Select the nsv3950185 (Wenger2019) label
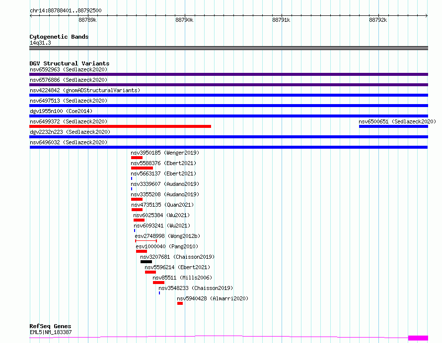 coord(165,153)
